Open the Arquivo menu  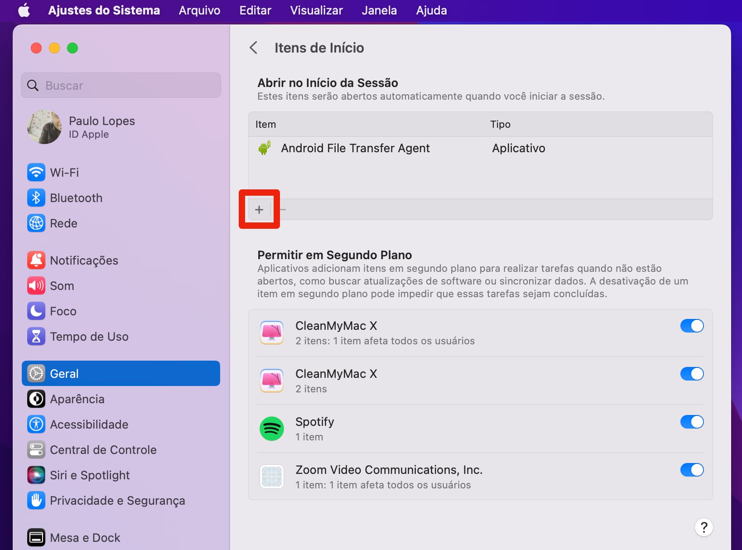coord(199,10)
